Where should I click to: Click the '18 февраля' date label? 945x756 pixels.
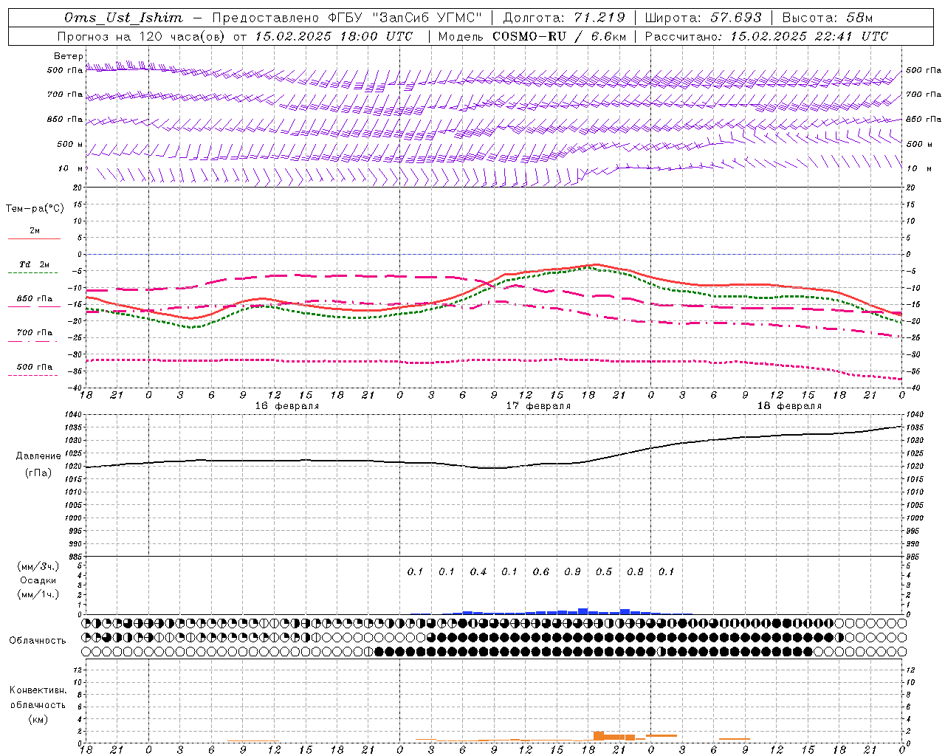point(789,406)
